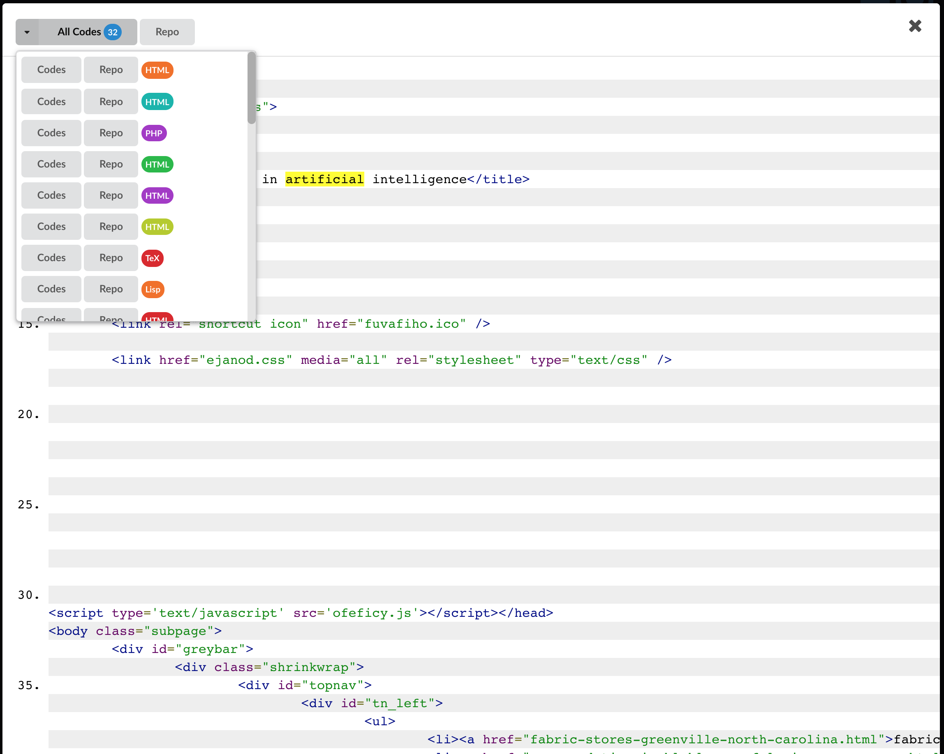Switch to the Repo tab at the top
Viewport: 944px width, 754px height.
tap(167, 32)
